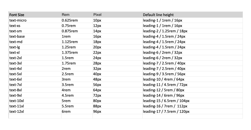
Task: Click the Pixel column header
Action: (x=97, y=15)
